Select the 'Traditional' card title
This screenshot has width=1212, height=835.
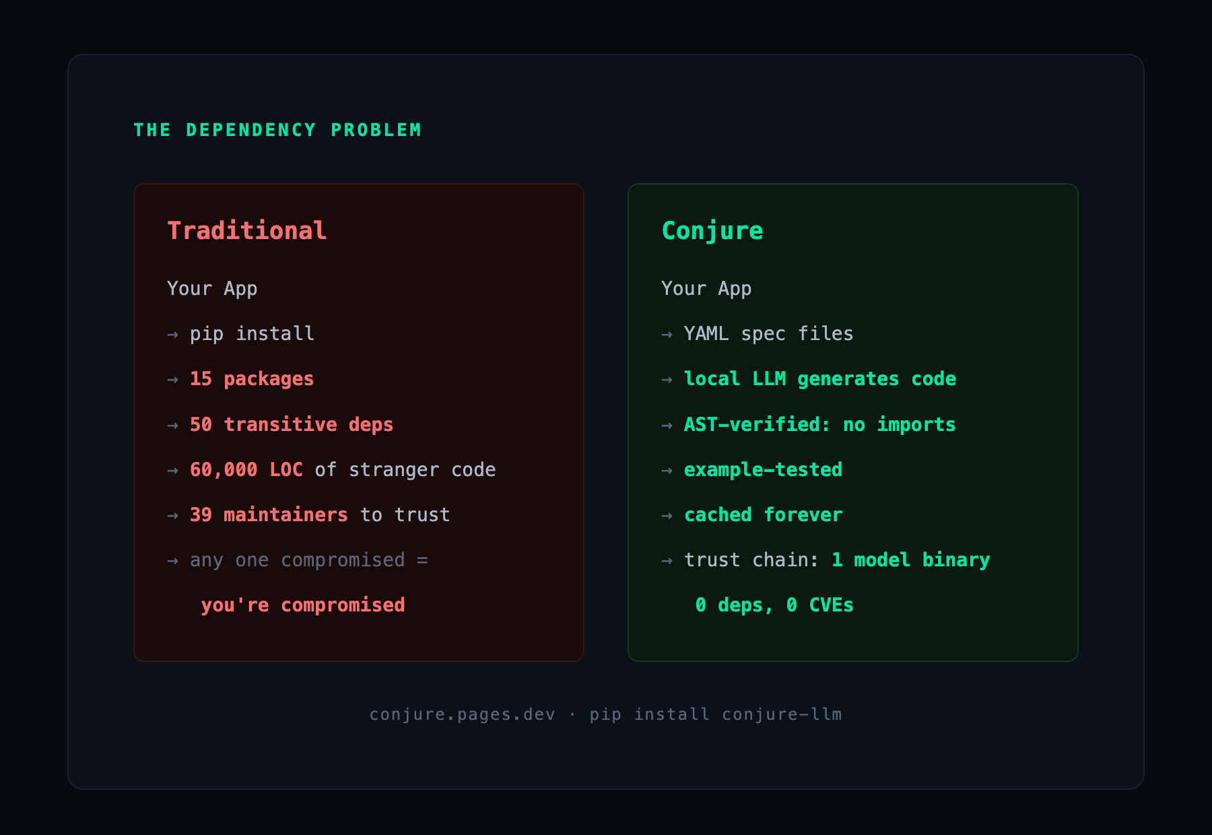(247, 231)
